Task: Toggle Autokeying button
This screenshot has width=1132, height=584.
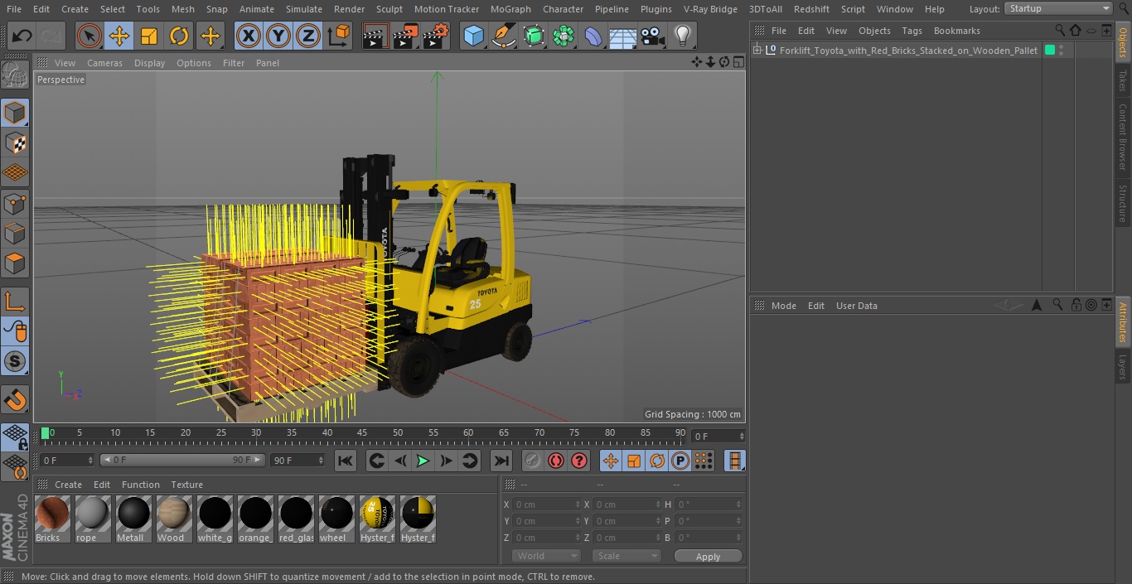Action: (556, 461)
